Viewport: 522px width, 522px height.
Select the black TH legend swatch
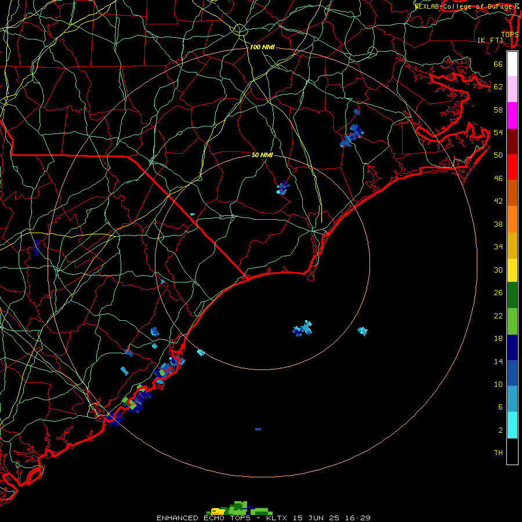click(x=512, y=451)
